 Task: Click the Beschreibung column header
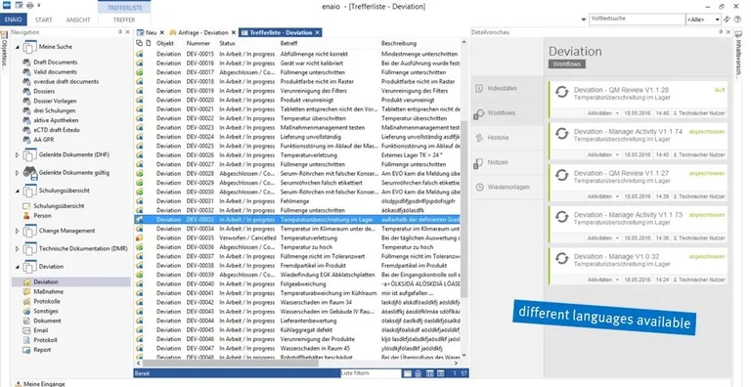click(x=399, y=43)
